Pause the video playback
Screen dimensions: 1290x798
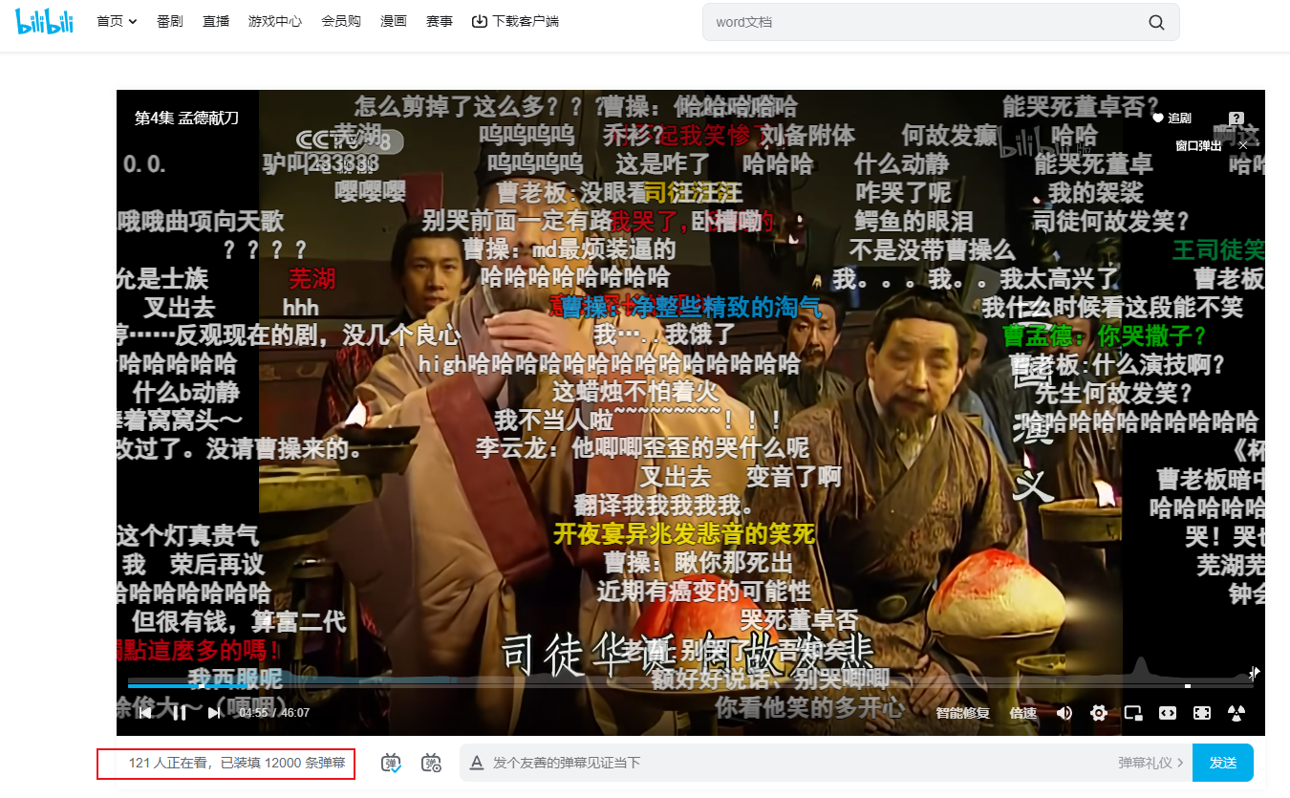pos(180,712)
